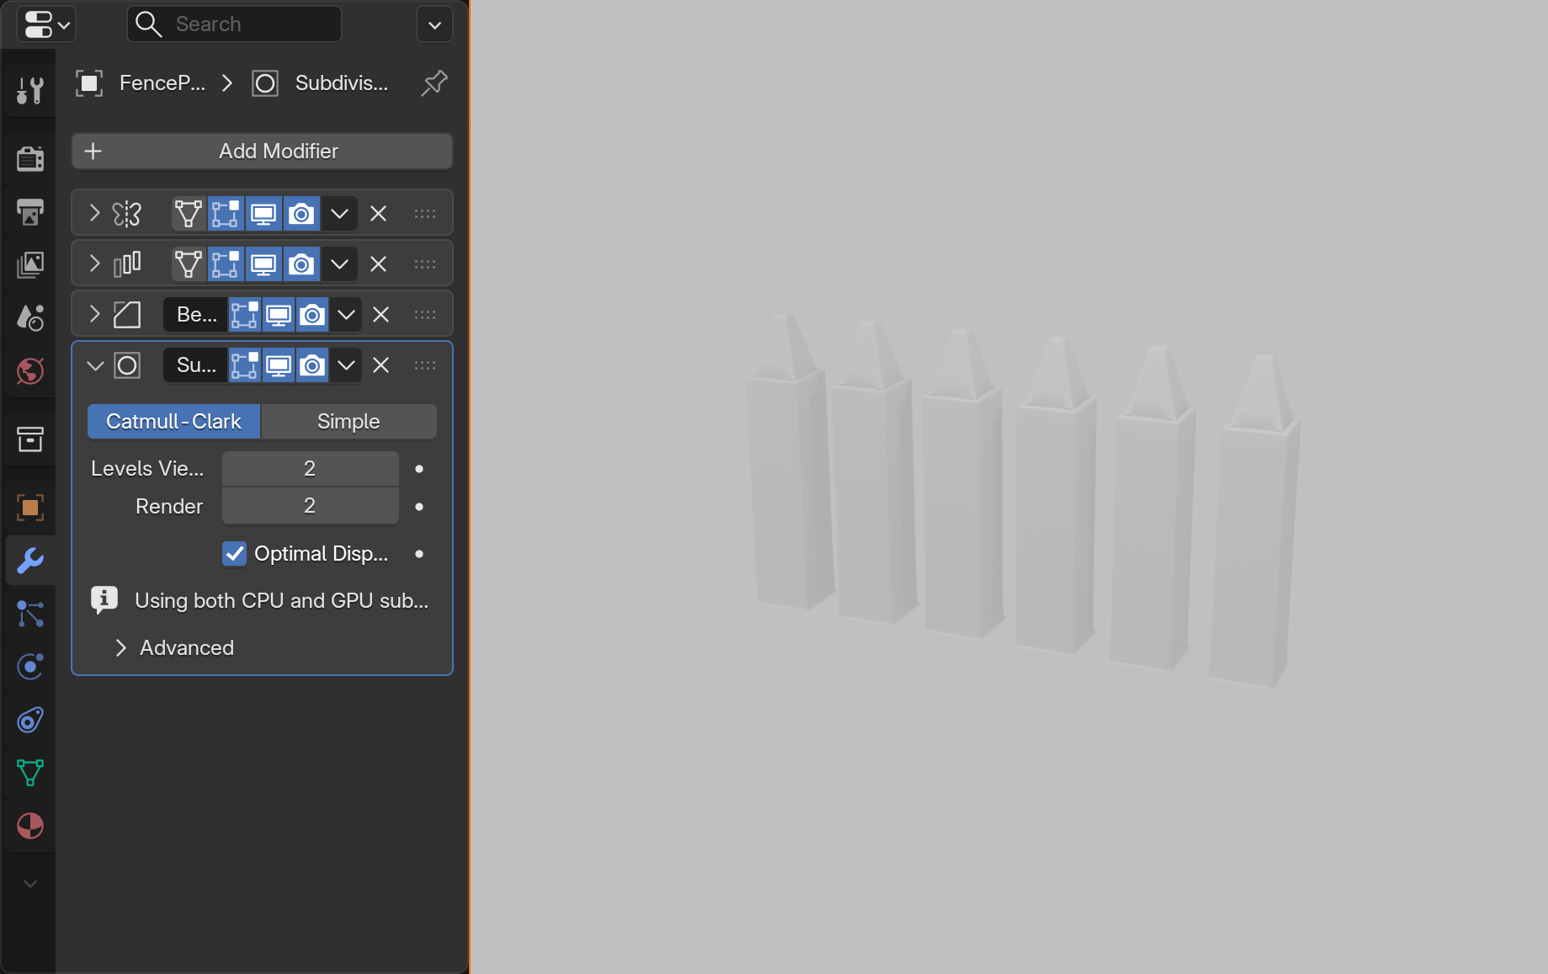Click the Subdivis... modifier breadcrumb
The width and height of the screenshot is (1548, 974).
(321, 82)
